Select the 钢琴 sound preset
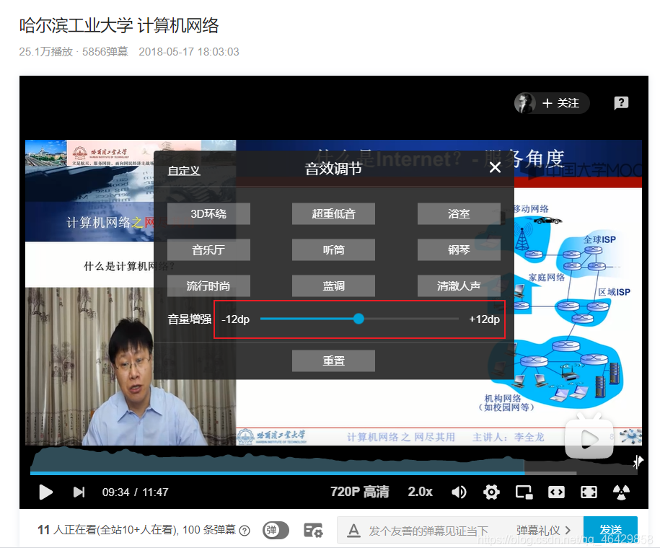This screenshot has width=660, height=553. pos(459,250)
